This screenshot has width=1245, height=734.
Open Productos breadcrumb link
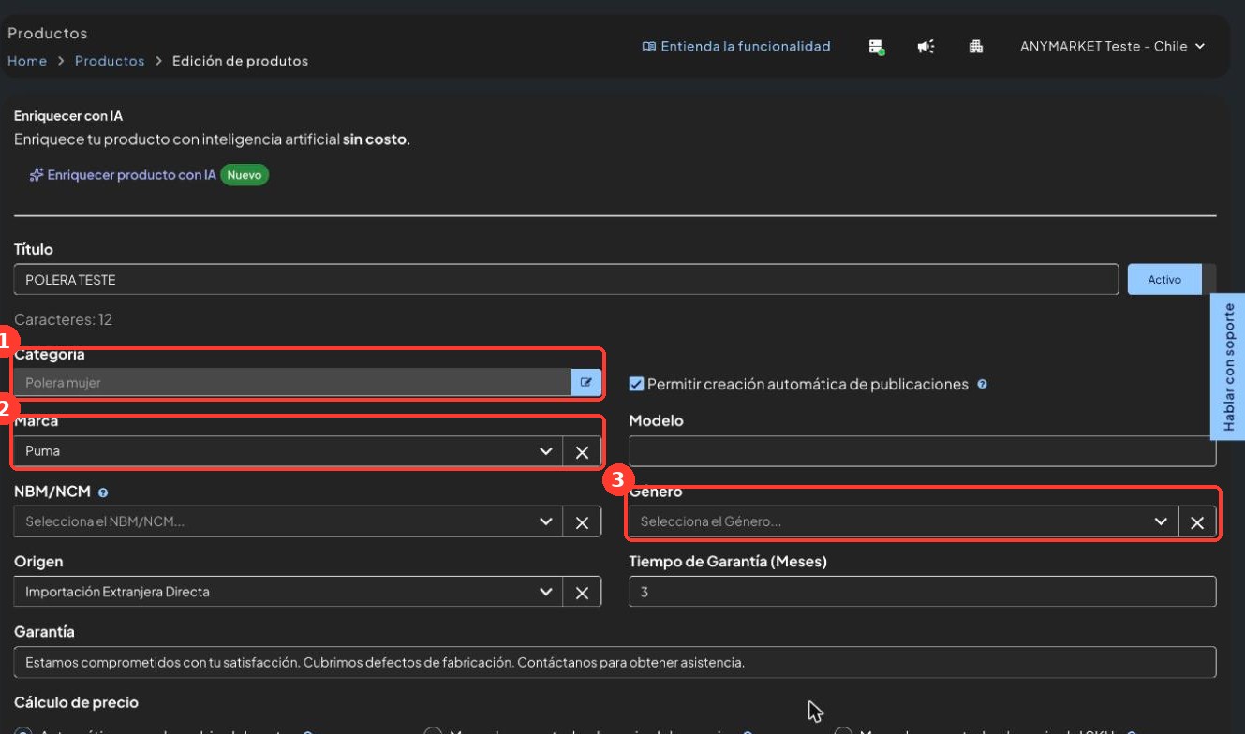click(110, 61)
